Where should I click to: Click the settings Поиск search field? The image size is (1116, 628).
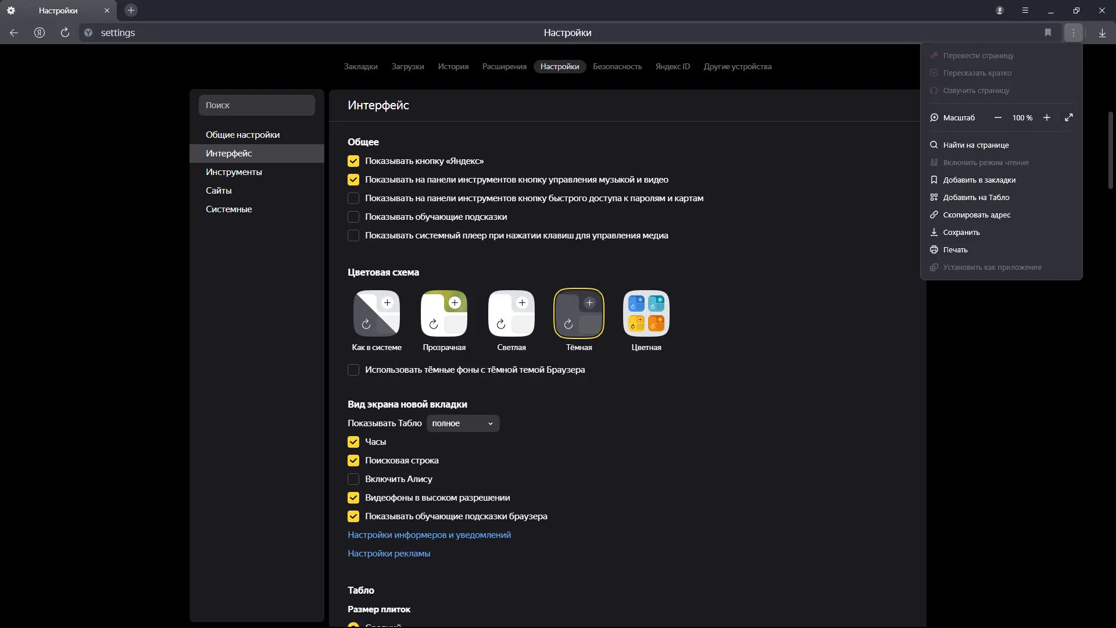click(x=257, y=105)
